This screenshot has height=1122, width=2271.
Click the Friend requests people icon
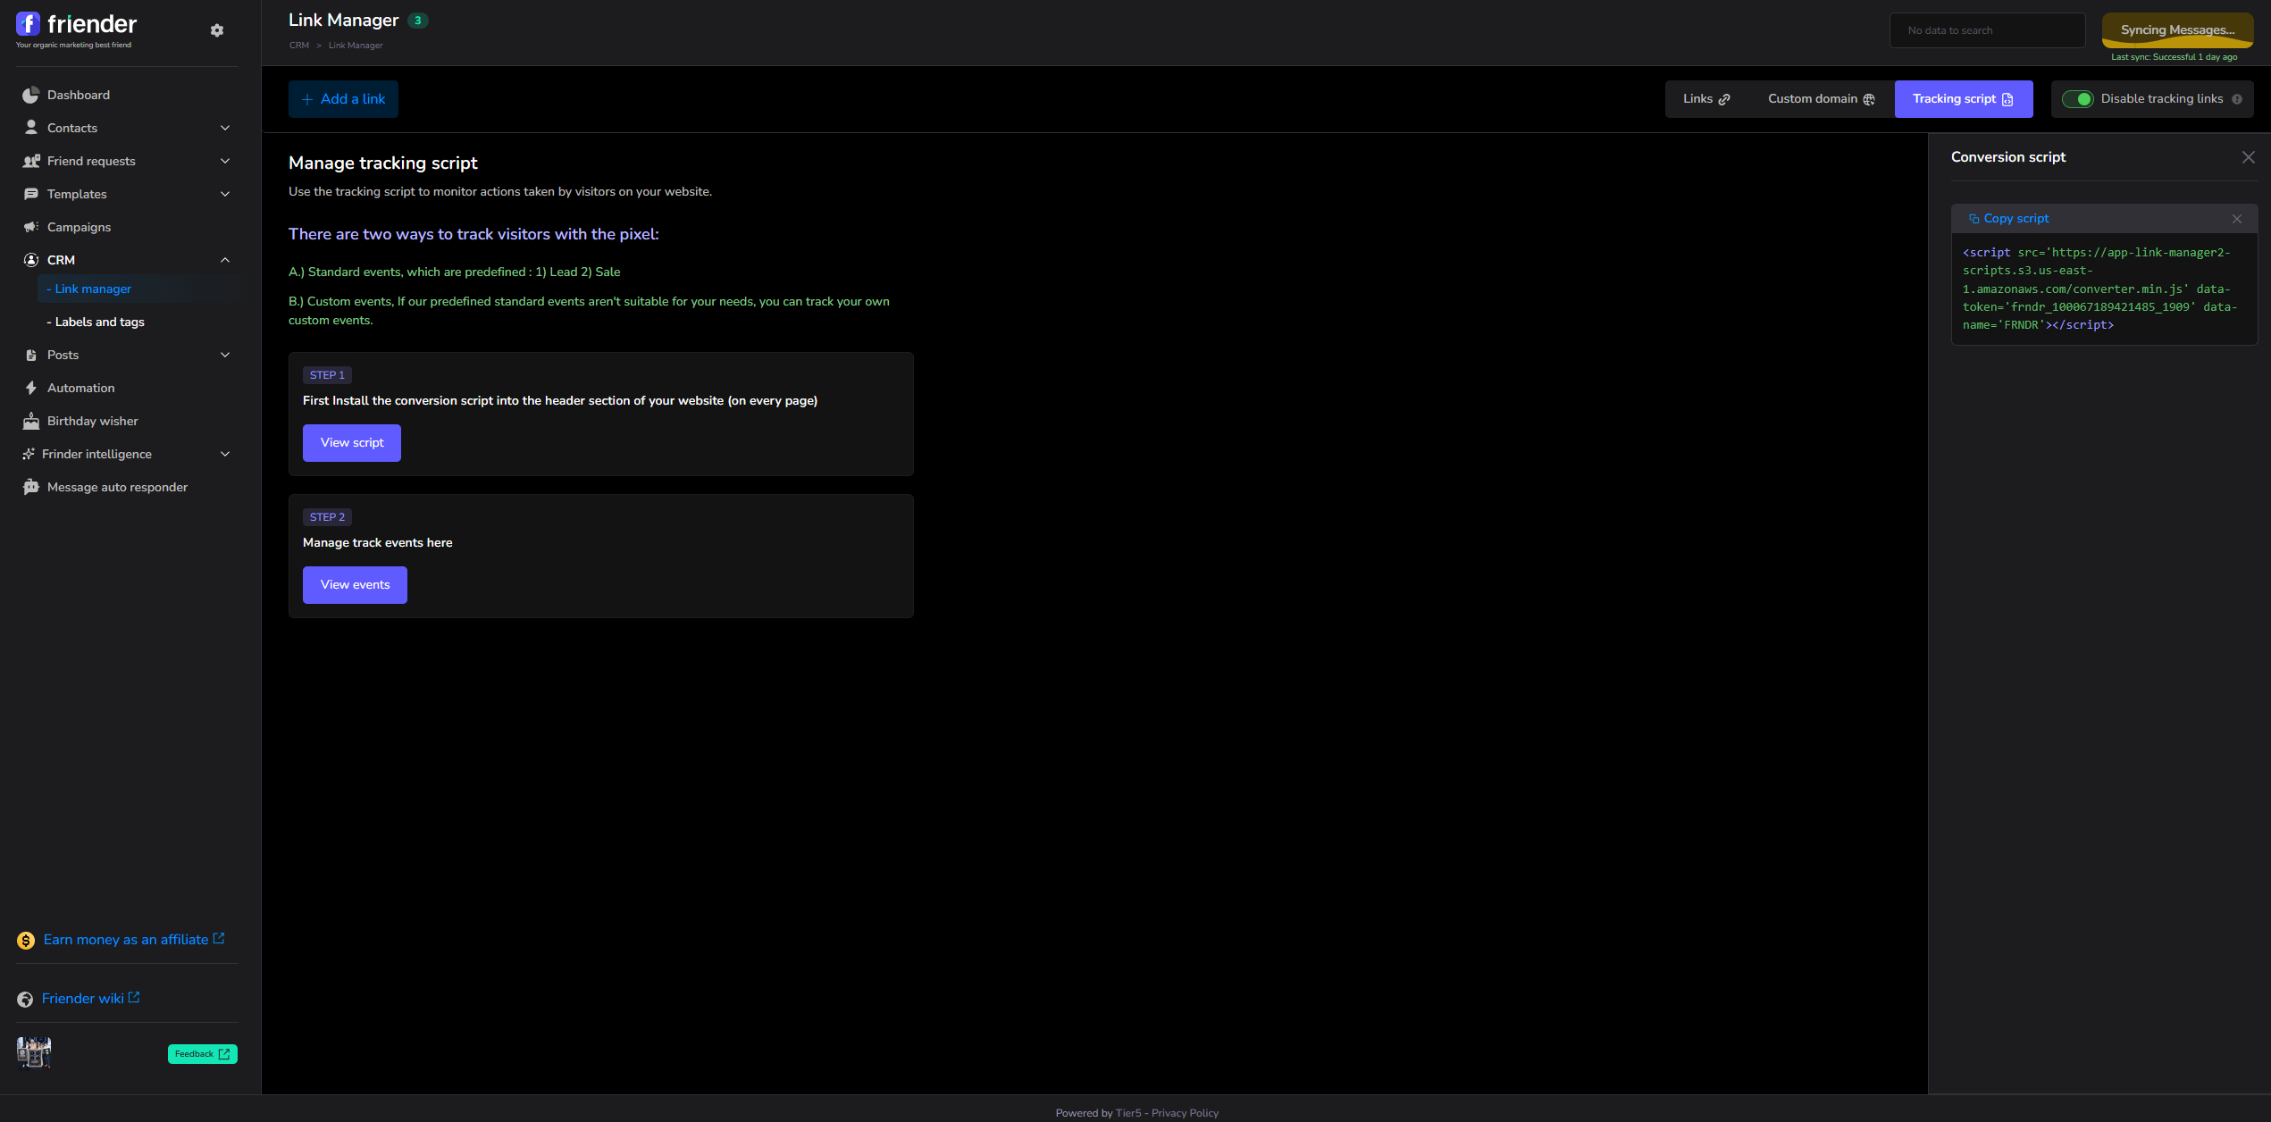click(31, 161)
